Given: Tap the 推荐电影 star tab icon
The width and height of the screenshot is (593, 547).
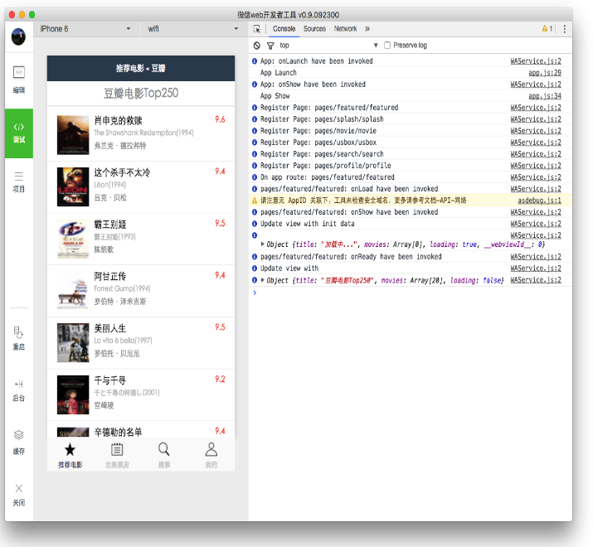Looking at the screenshot, I should 70,449.
